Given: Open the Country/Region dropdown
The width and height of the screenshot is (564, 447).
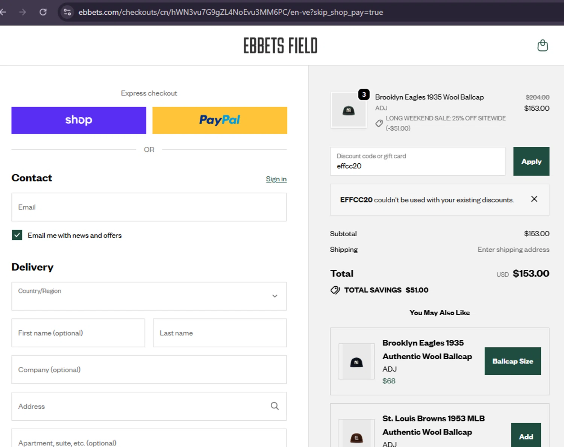Looking at the screenshot, I should click(149, 296).
